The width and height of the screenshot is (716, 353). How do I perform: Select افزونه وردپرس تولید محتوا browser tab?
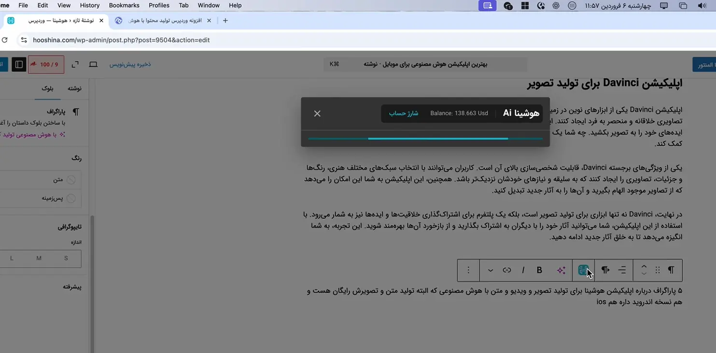pos(163,21)
